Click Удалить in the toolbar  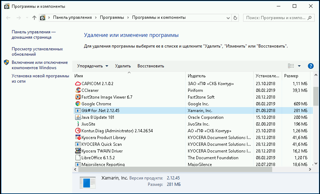pos(123,66)
